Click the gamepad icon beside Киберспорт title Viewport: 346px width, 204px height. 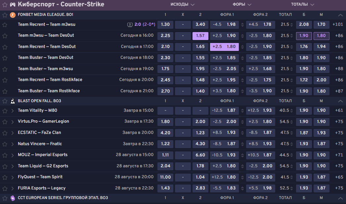13,5
